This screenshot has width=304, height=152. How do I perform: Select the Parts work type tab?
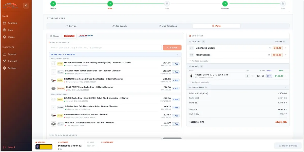(216, 26)
